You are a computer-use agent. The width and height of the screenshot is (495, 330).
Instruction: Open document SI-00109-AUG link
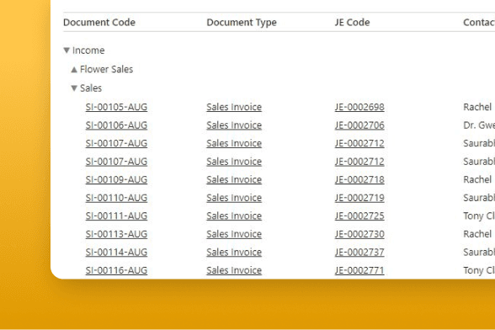[x=116, y=179]
